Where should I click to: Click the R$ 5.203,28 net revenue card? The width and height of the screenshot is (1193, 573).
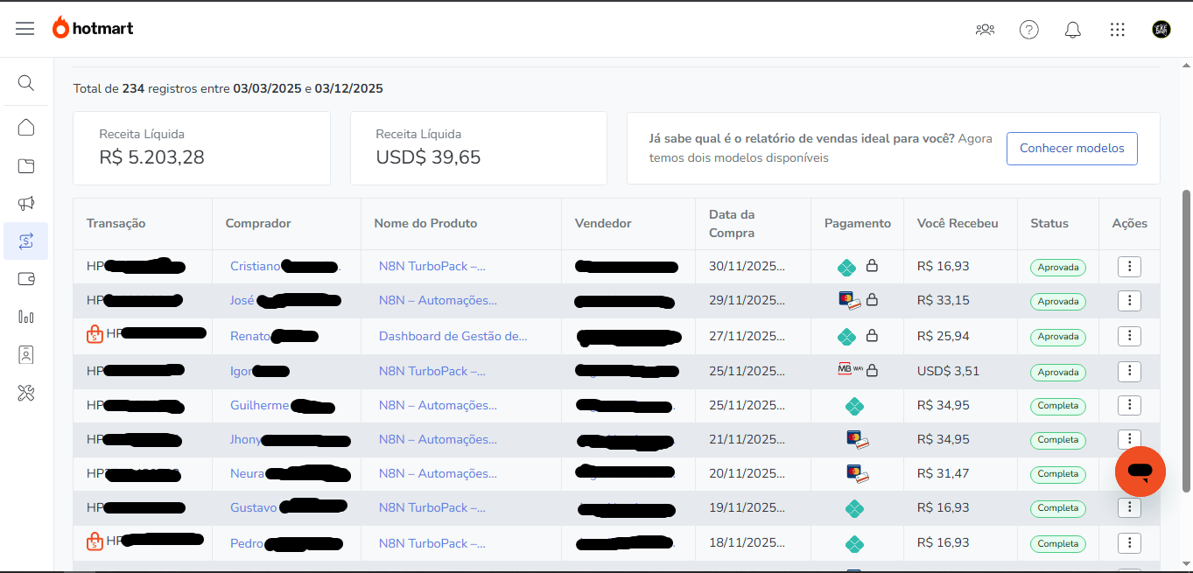(201, 148)
